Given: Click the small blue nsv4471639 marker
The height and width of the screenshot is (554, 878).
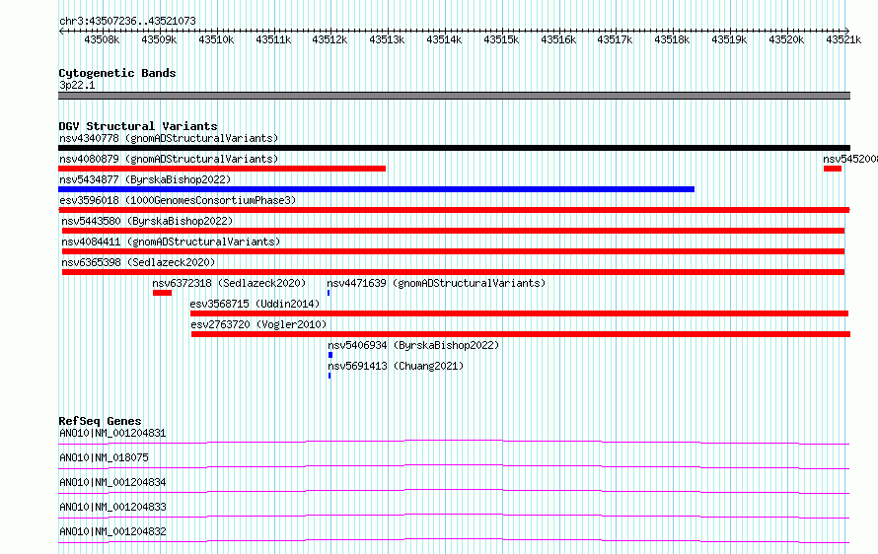Looking at the screenshot, I should click(x=329, y=293).
